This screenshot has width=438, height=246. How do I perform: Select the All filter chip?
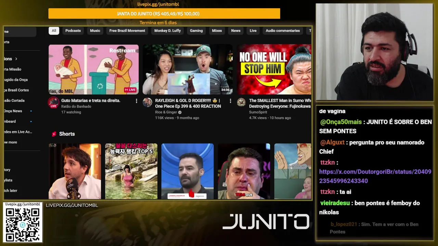54,31
